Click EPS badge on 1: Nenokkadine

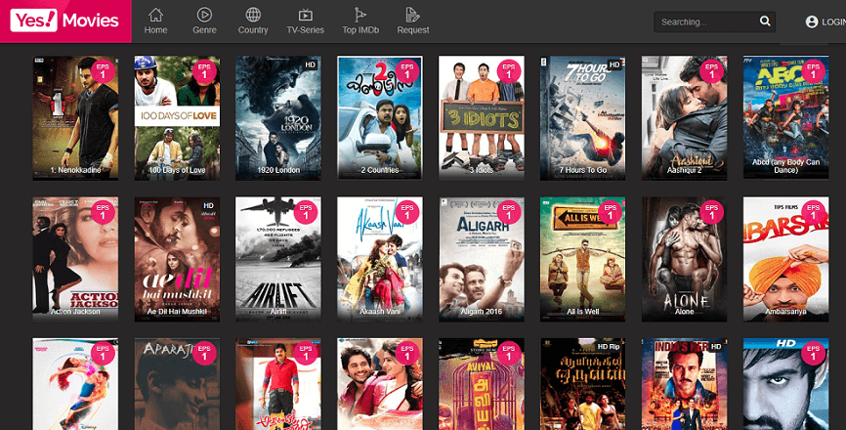coord(103,71)
